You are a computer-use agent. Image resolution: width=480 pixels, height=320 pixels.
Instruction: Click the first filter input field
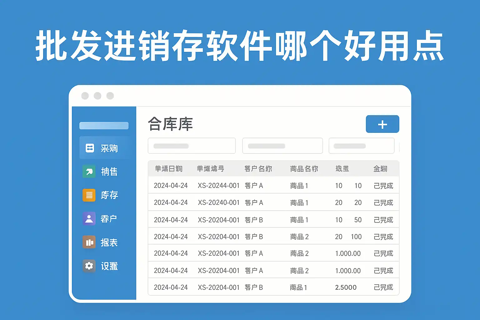[x=192, y=146]
